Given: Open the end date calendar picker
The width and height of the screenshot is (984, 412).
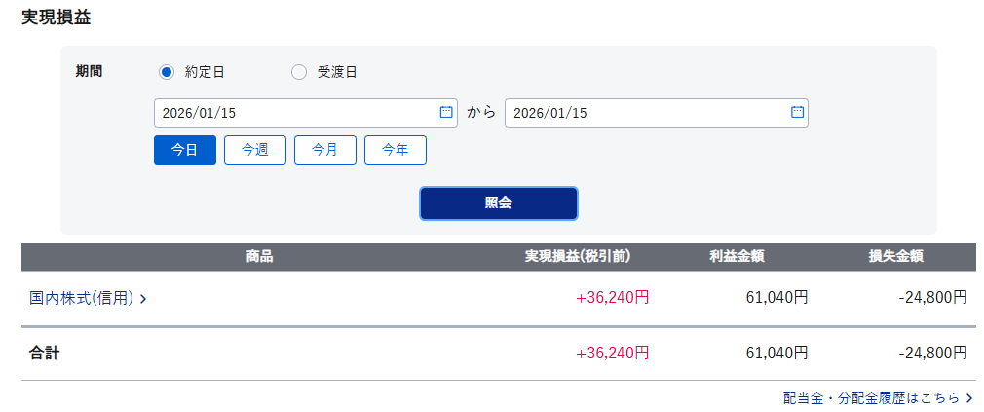Looking at the screenshot, I should (797, 112).
